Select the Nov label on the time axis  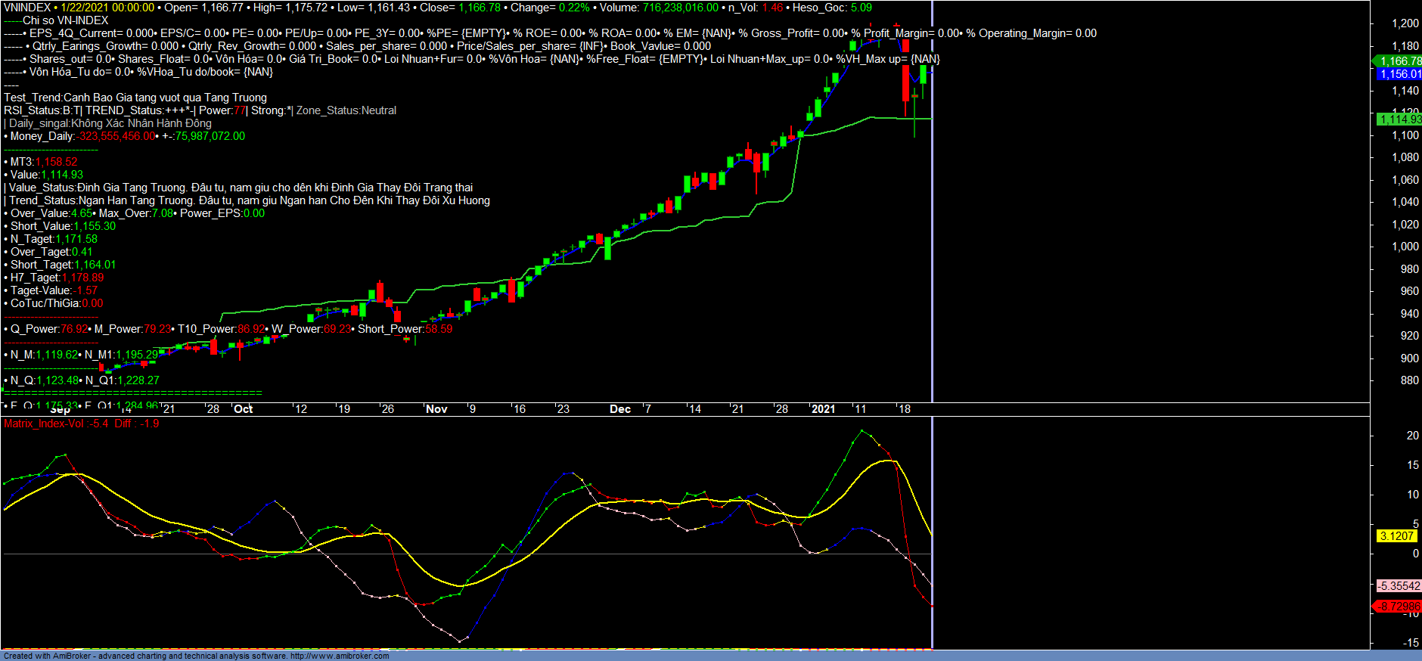tap(436, 409)
